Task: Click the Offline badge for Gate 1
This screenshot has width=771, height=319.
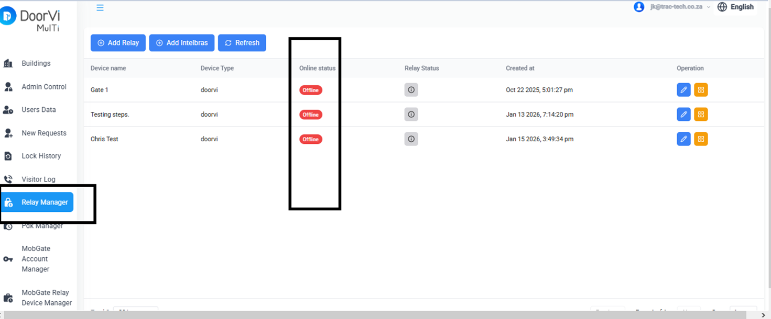Action: 311,90
